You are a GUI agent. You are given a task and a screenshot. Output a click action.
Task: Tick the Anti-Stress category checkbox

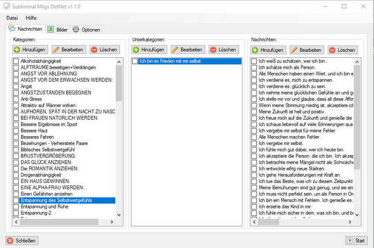click(16, 99)
